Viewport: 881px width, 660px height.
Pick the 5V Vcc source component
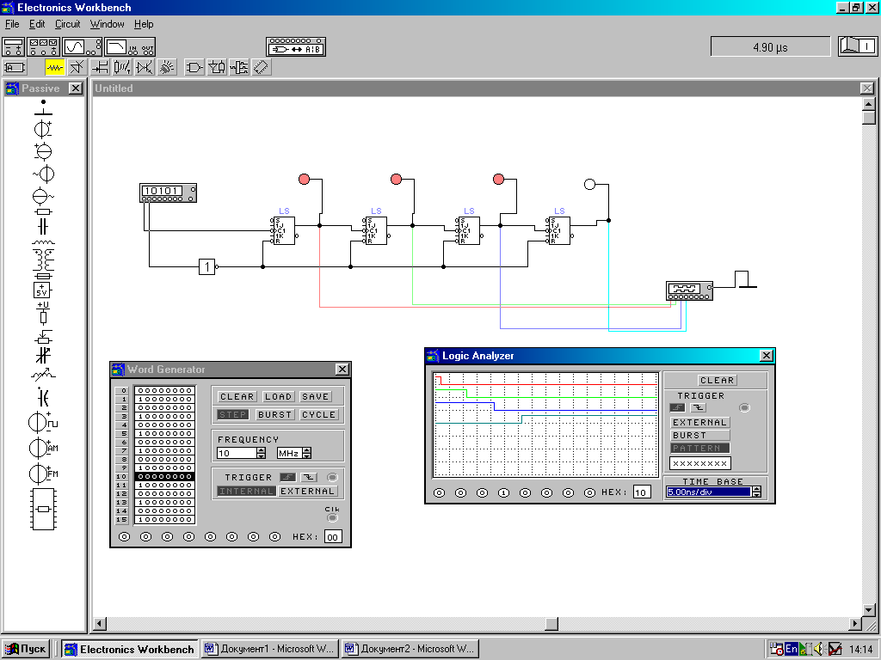pos(42,290)
